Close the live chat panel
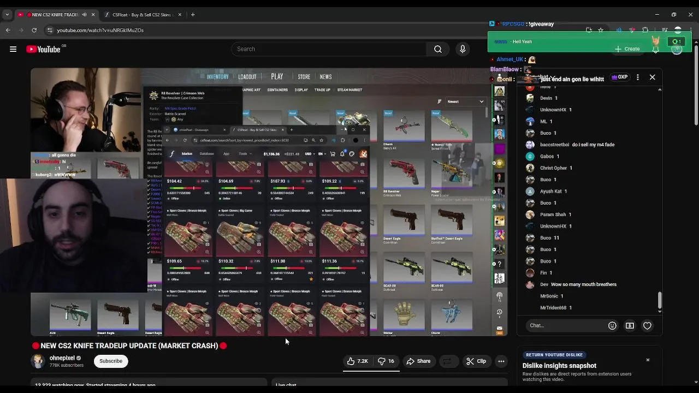Image resolution: width=699 pixels, height=393 pixels. [652, 78]
